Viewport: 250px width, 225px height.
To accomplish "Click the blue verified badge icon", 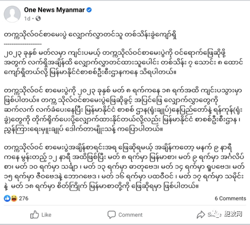I will coord(89,10).
